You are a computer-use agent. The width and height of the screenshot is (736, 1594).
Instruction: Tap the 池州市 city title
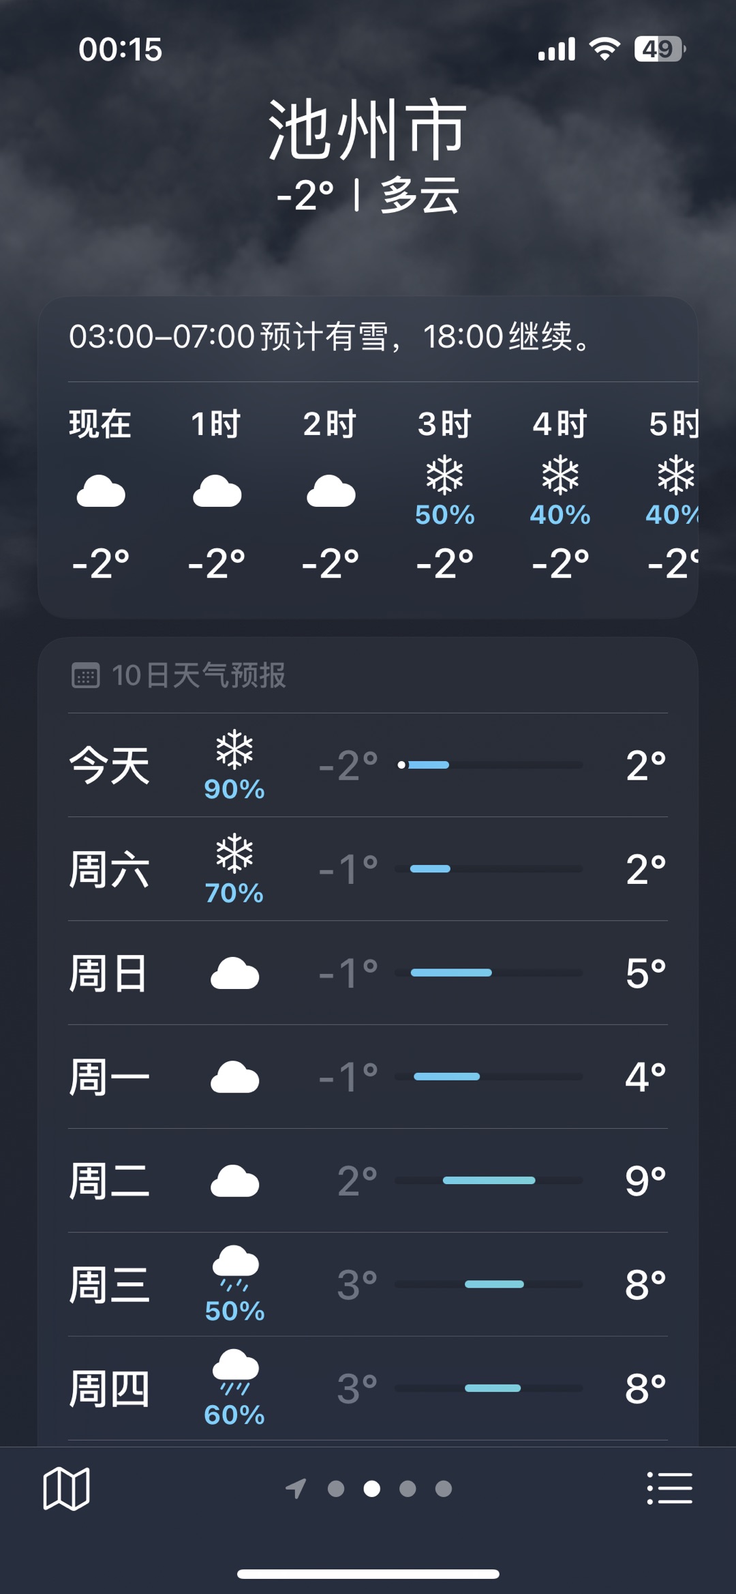tap(368, 130)
